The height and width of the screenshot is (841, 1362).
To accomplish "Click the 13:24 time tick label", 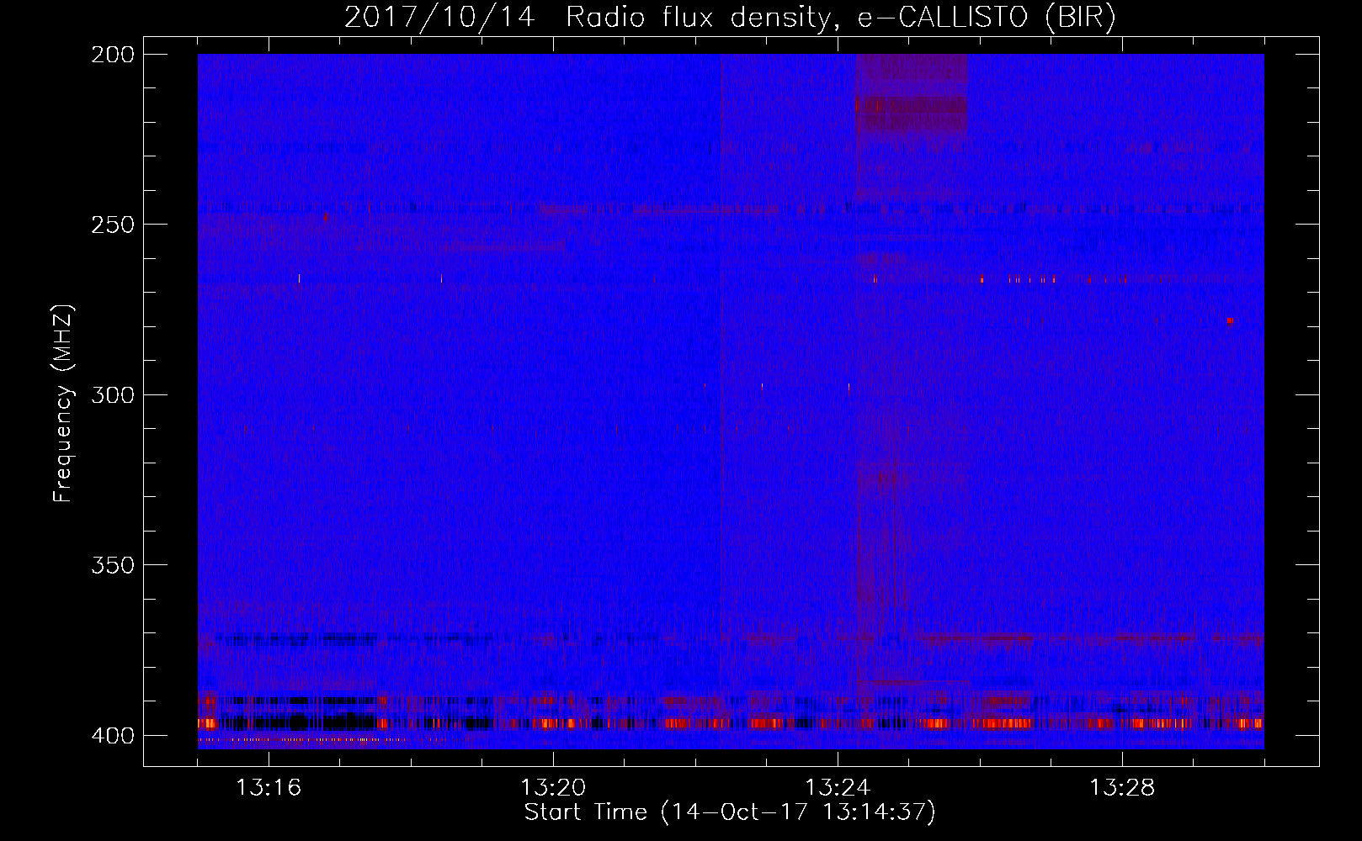I will coord(838,788).
